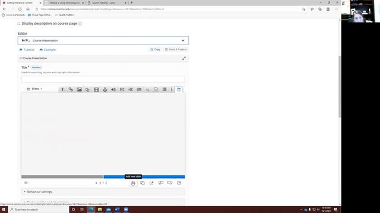
Task: Open the slide keywords menu icon
Action: click(27, 183)
